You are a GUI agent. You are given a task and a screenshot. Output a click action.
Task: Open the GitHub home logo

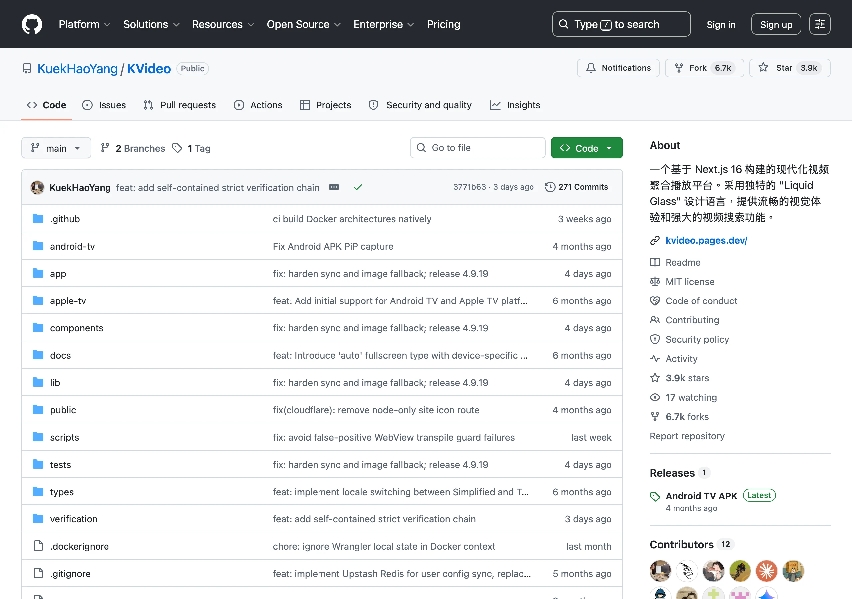[x=32, y=24]
